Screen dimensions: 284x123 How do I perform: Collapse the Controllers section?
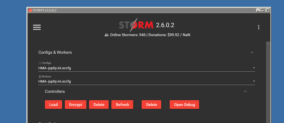click(245, 92)
